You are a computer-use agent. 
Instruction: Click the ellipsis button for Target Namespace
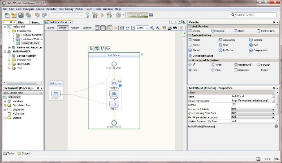tap(273, 101)
